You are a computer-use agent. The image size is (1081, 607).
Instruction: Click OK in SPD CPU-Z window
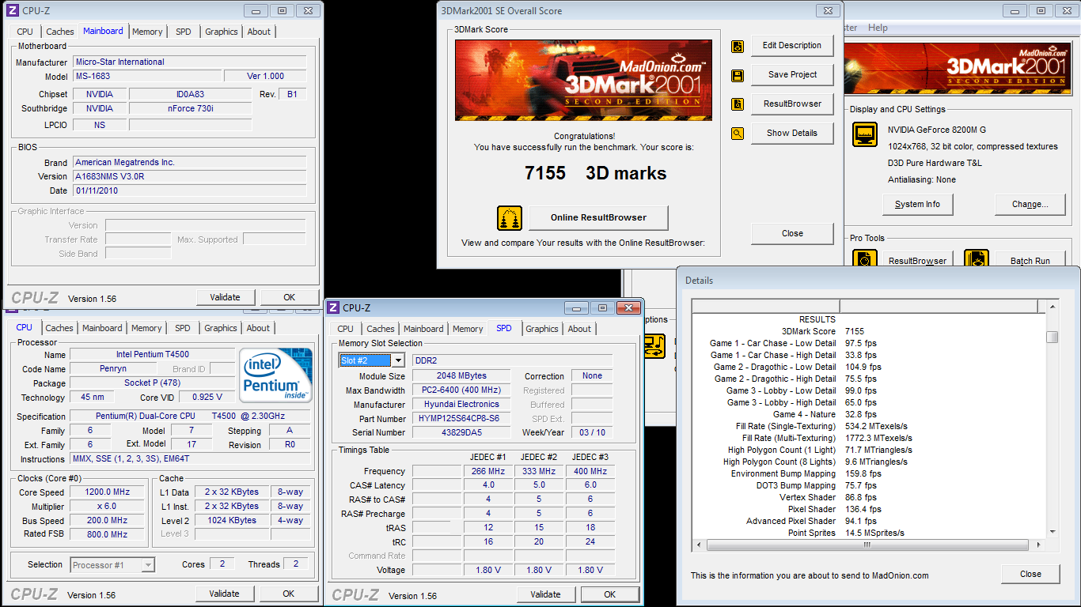[x=609, y=594]
